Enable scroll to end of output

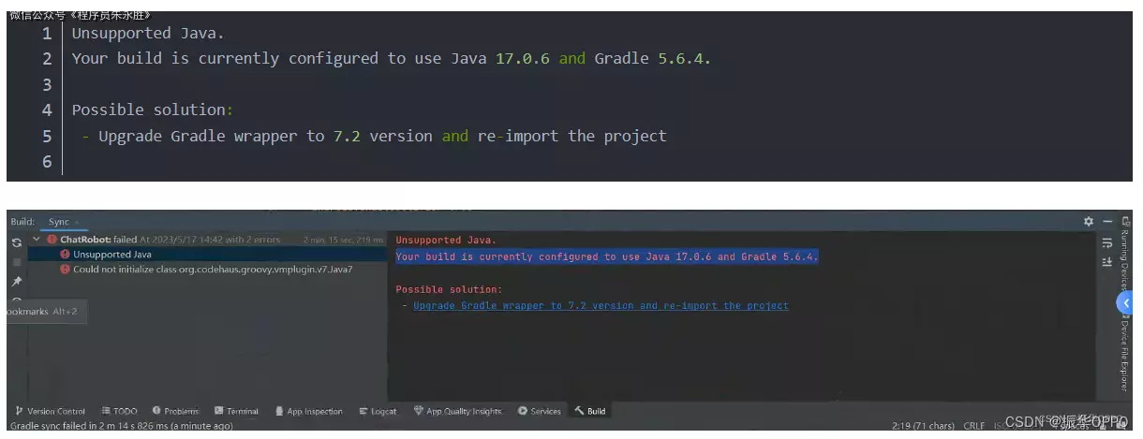(1106, 262)
